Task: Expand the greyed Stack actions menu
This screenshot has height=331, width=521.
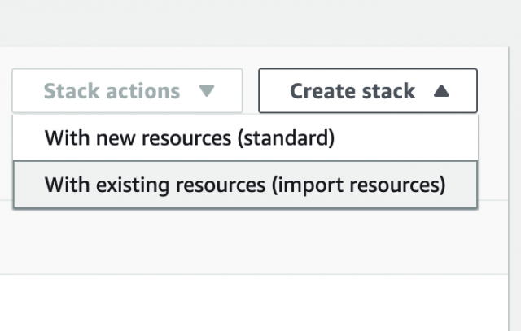Action: click(x=127, y=91)
